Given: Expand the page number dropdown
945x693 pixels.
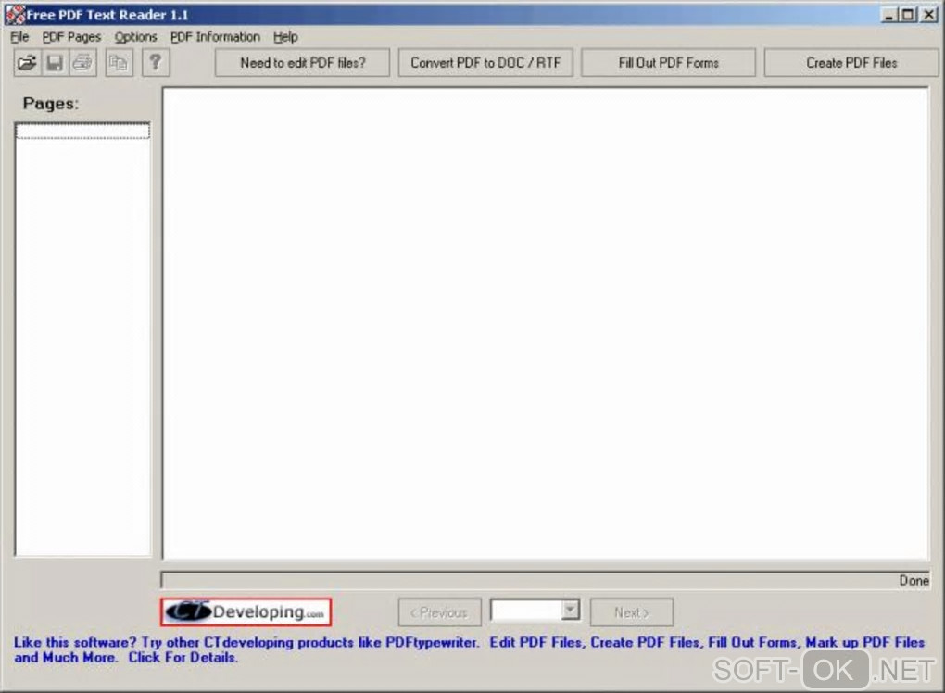Looking at the screenshot, I should coord(570,610).
